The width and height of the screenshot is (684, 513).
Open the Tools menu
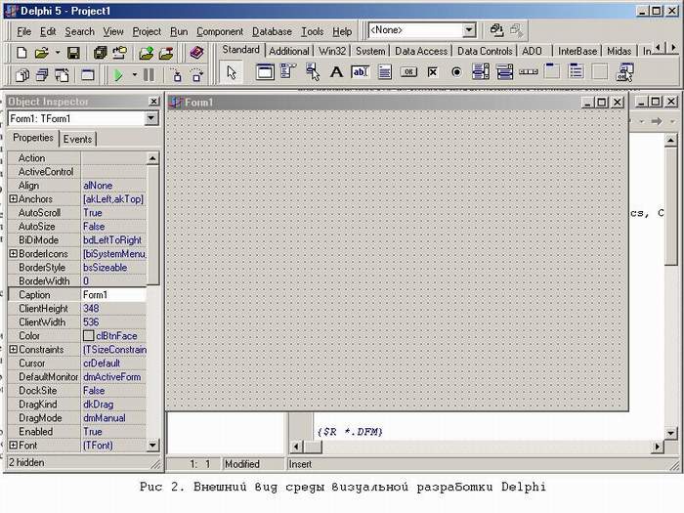(x=313, y=31)
